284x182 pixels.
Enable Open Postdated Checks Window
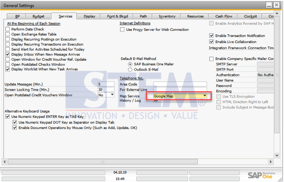point(7,64)
